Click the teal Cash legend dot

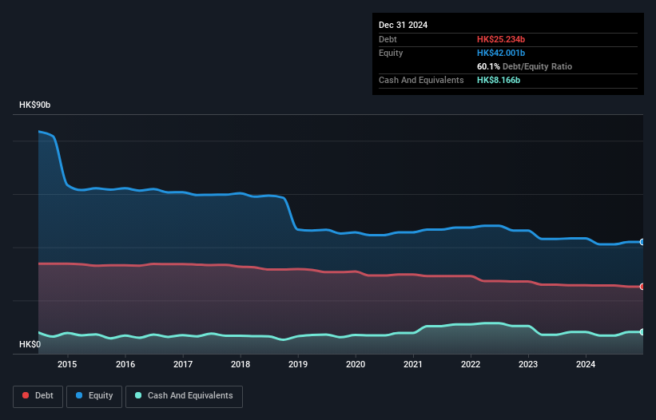pos(138,395)
